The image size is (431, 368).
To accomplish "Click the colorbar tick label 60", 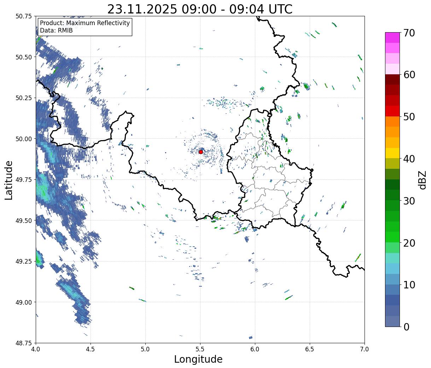I will [409, 75].
